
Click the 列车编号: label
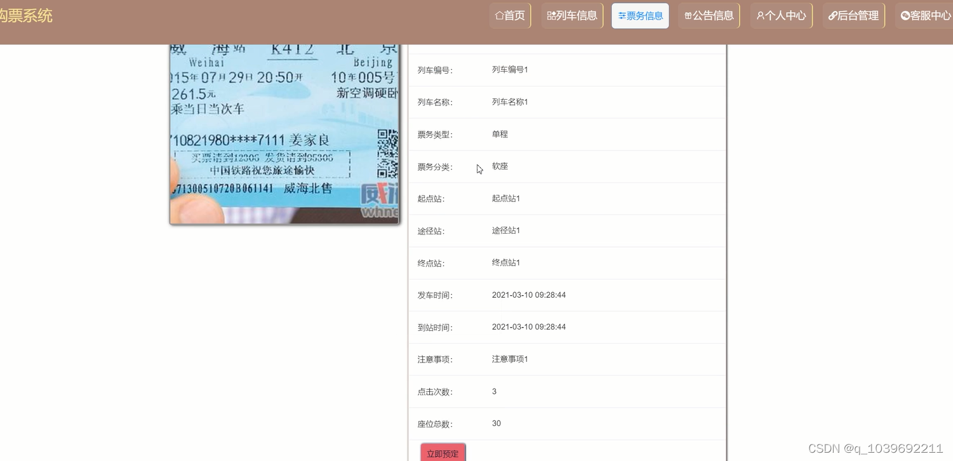click(435, 70)
